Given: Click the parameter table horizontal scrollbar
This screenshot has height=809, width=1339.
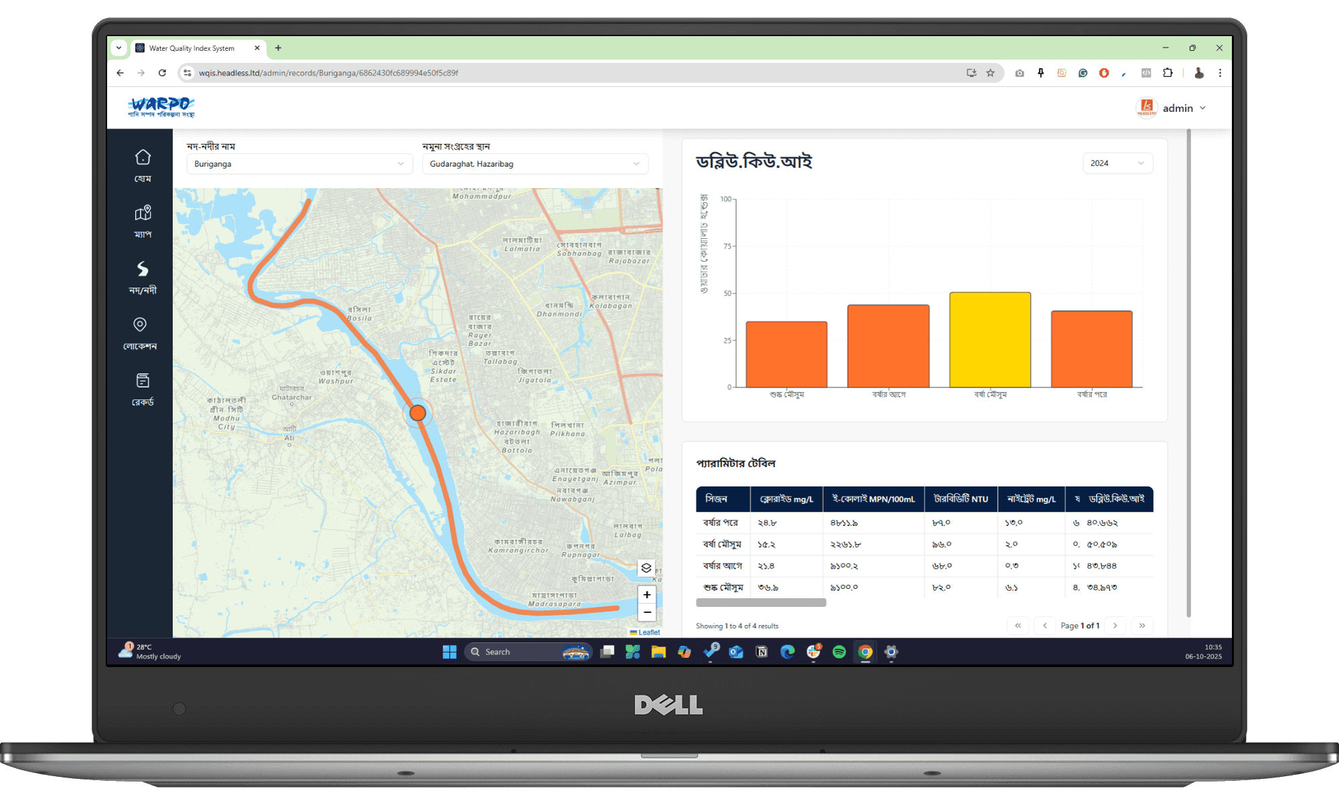Looking at the screenshot, I should click(761, 603).
